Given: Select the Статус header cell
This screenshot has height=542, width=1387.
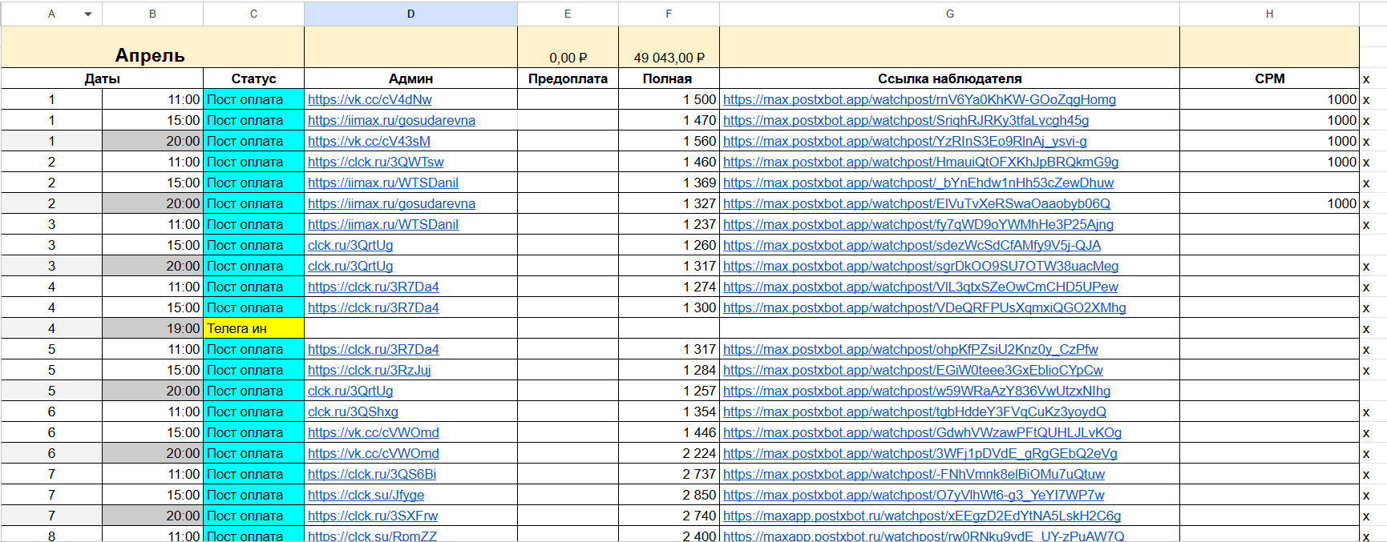Looking at the screenshot, I should (x=253, y=78).
